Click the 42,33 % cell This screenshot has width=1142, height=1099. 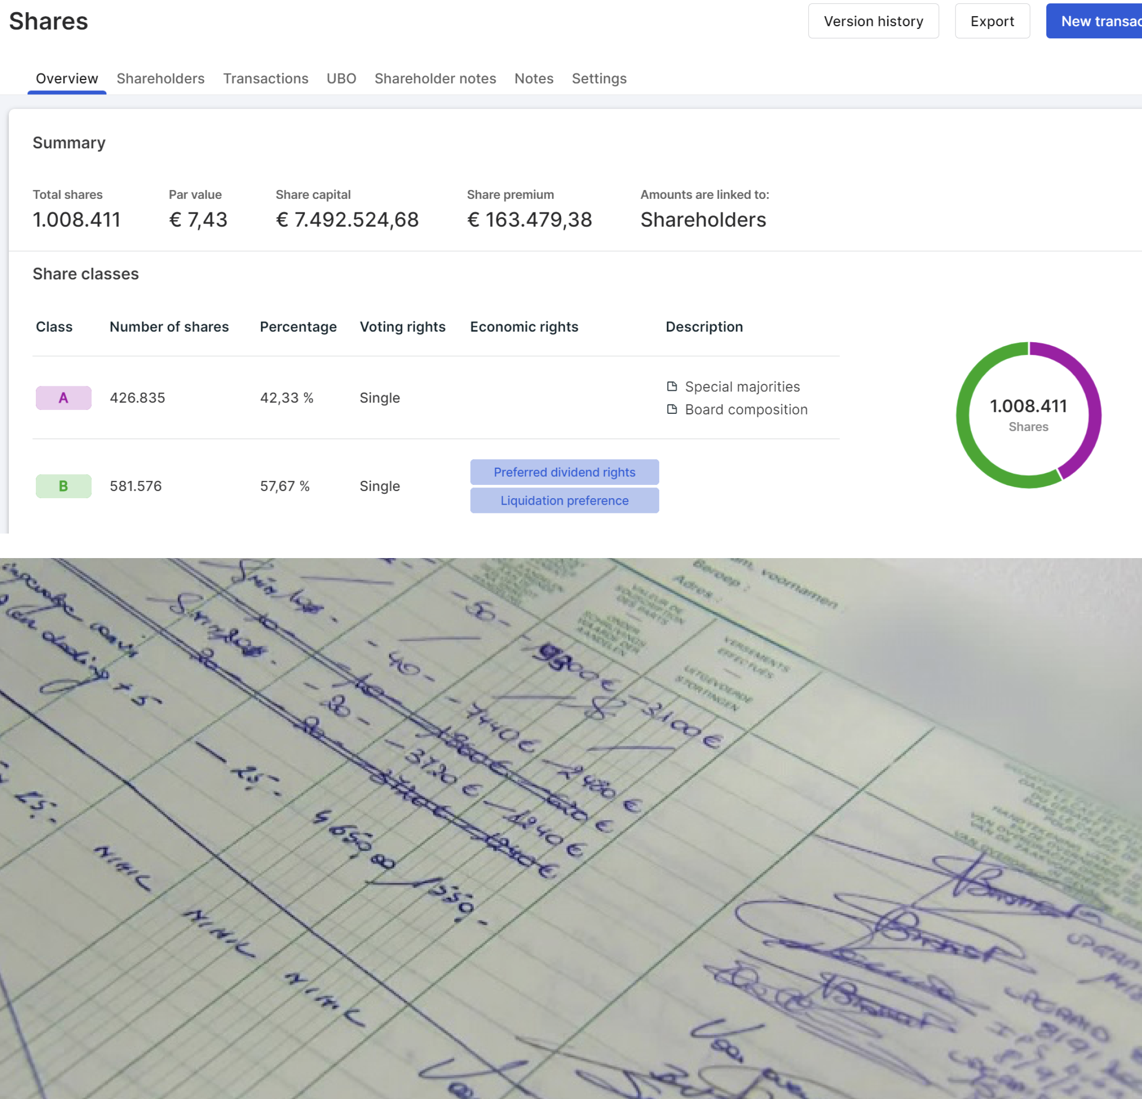[287, 398]
